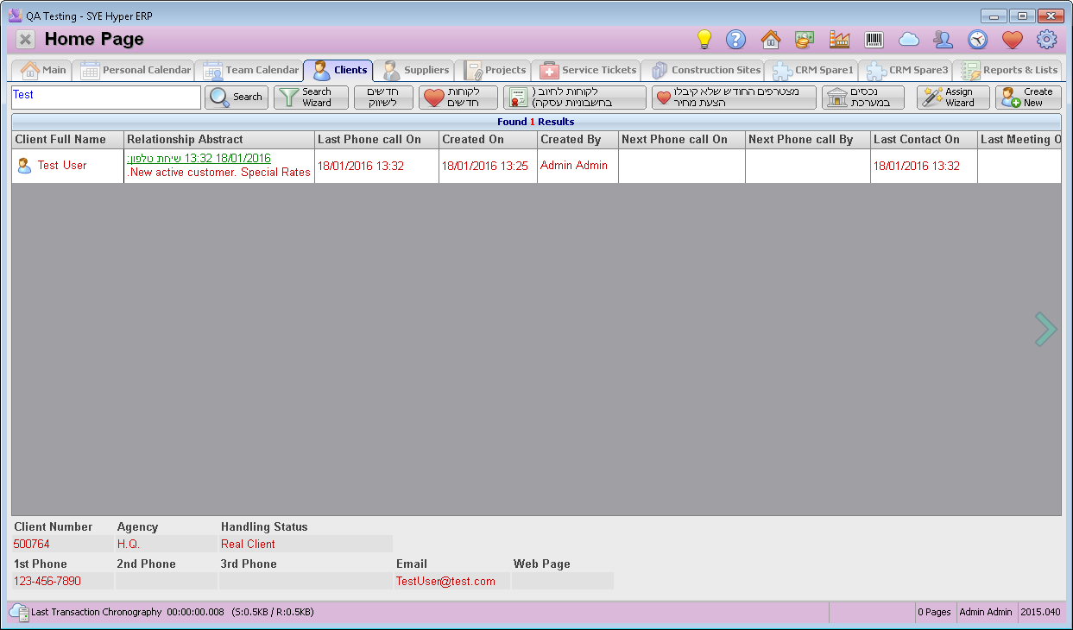Click the חדשים לשיווק button
Viewport: 1073px width, 630px height.
(x=383, y=98)
